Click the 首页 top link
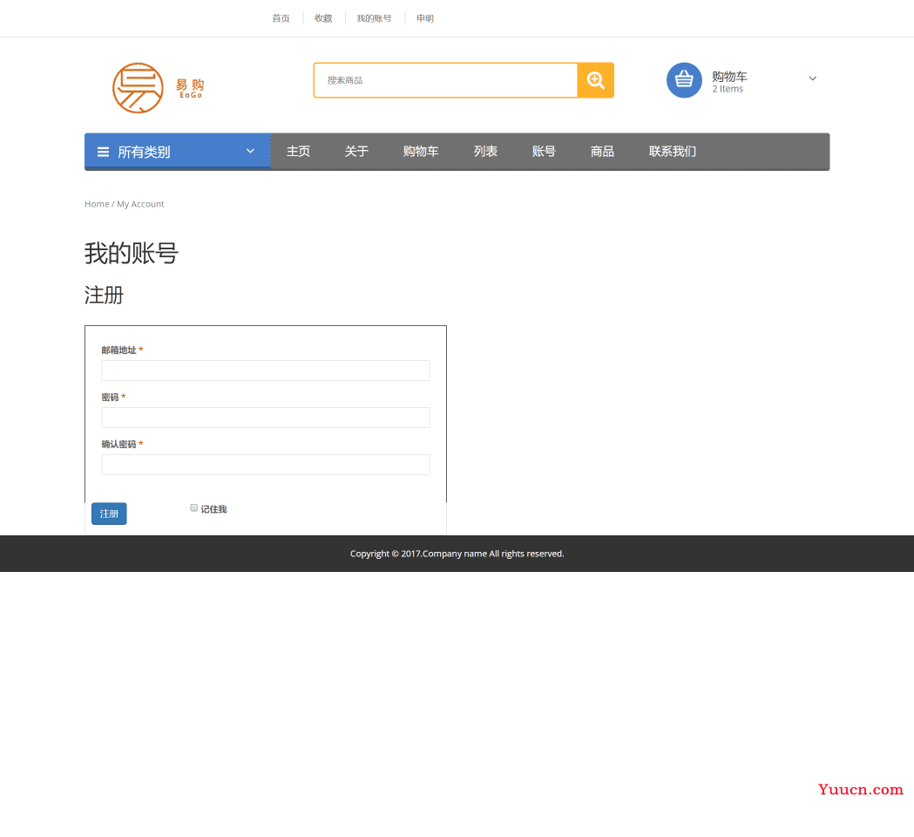Image resolution: width=914 pixels, height=837 pixels. (x=281, y=18)
